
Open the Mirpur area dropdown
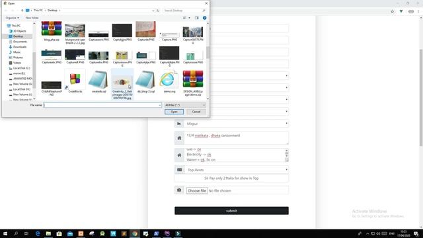237,124
